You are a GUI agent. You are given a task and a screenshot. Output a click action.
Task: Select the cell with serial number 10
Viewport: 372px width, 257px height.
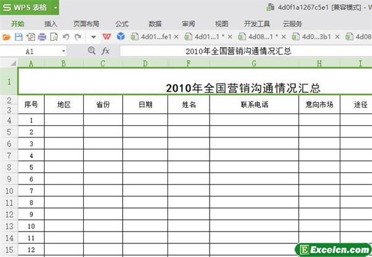[x=31, y=226]
